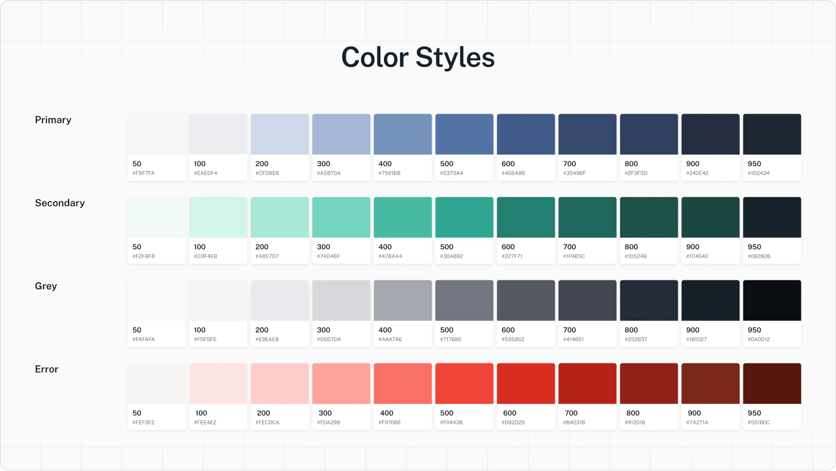
Task: Click the "Color Styles" heading
Action: pos(418,58)
